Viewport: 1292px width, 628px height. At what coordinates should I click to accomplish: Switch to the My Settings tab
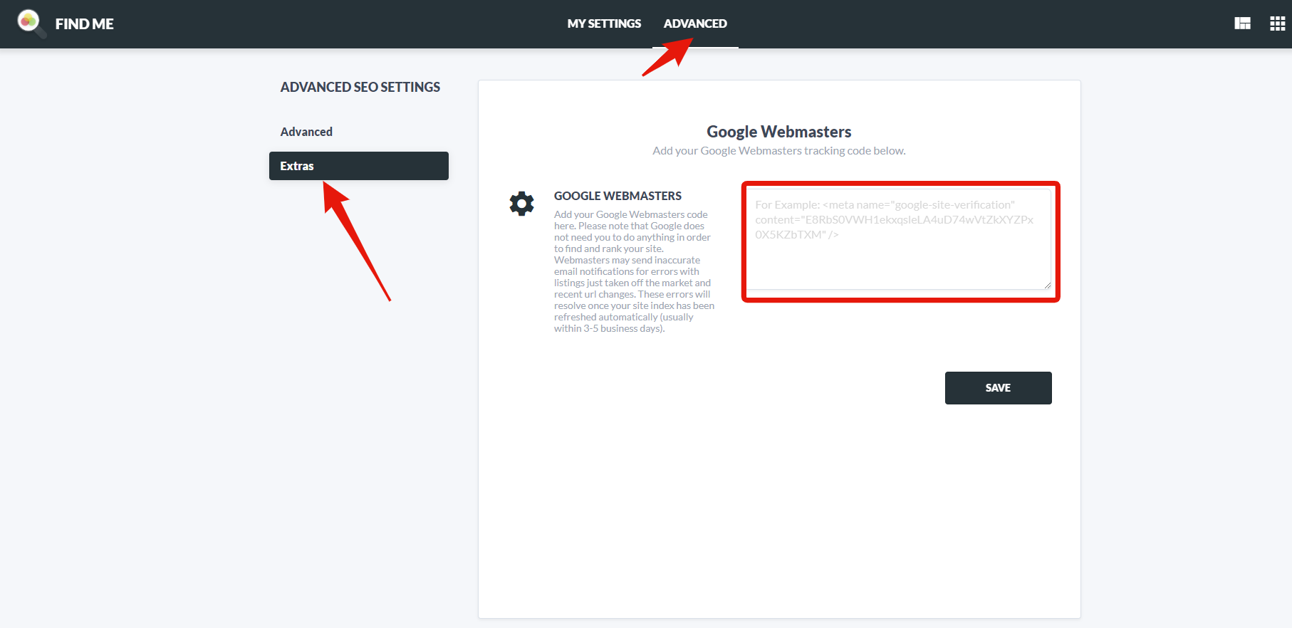(604, 23)
